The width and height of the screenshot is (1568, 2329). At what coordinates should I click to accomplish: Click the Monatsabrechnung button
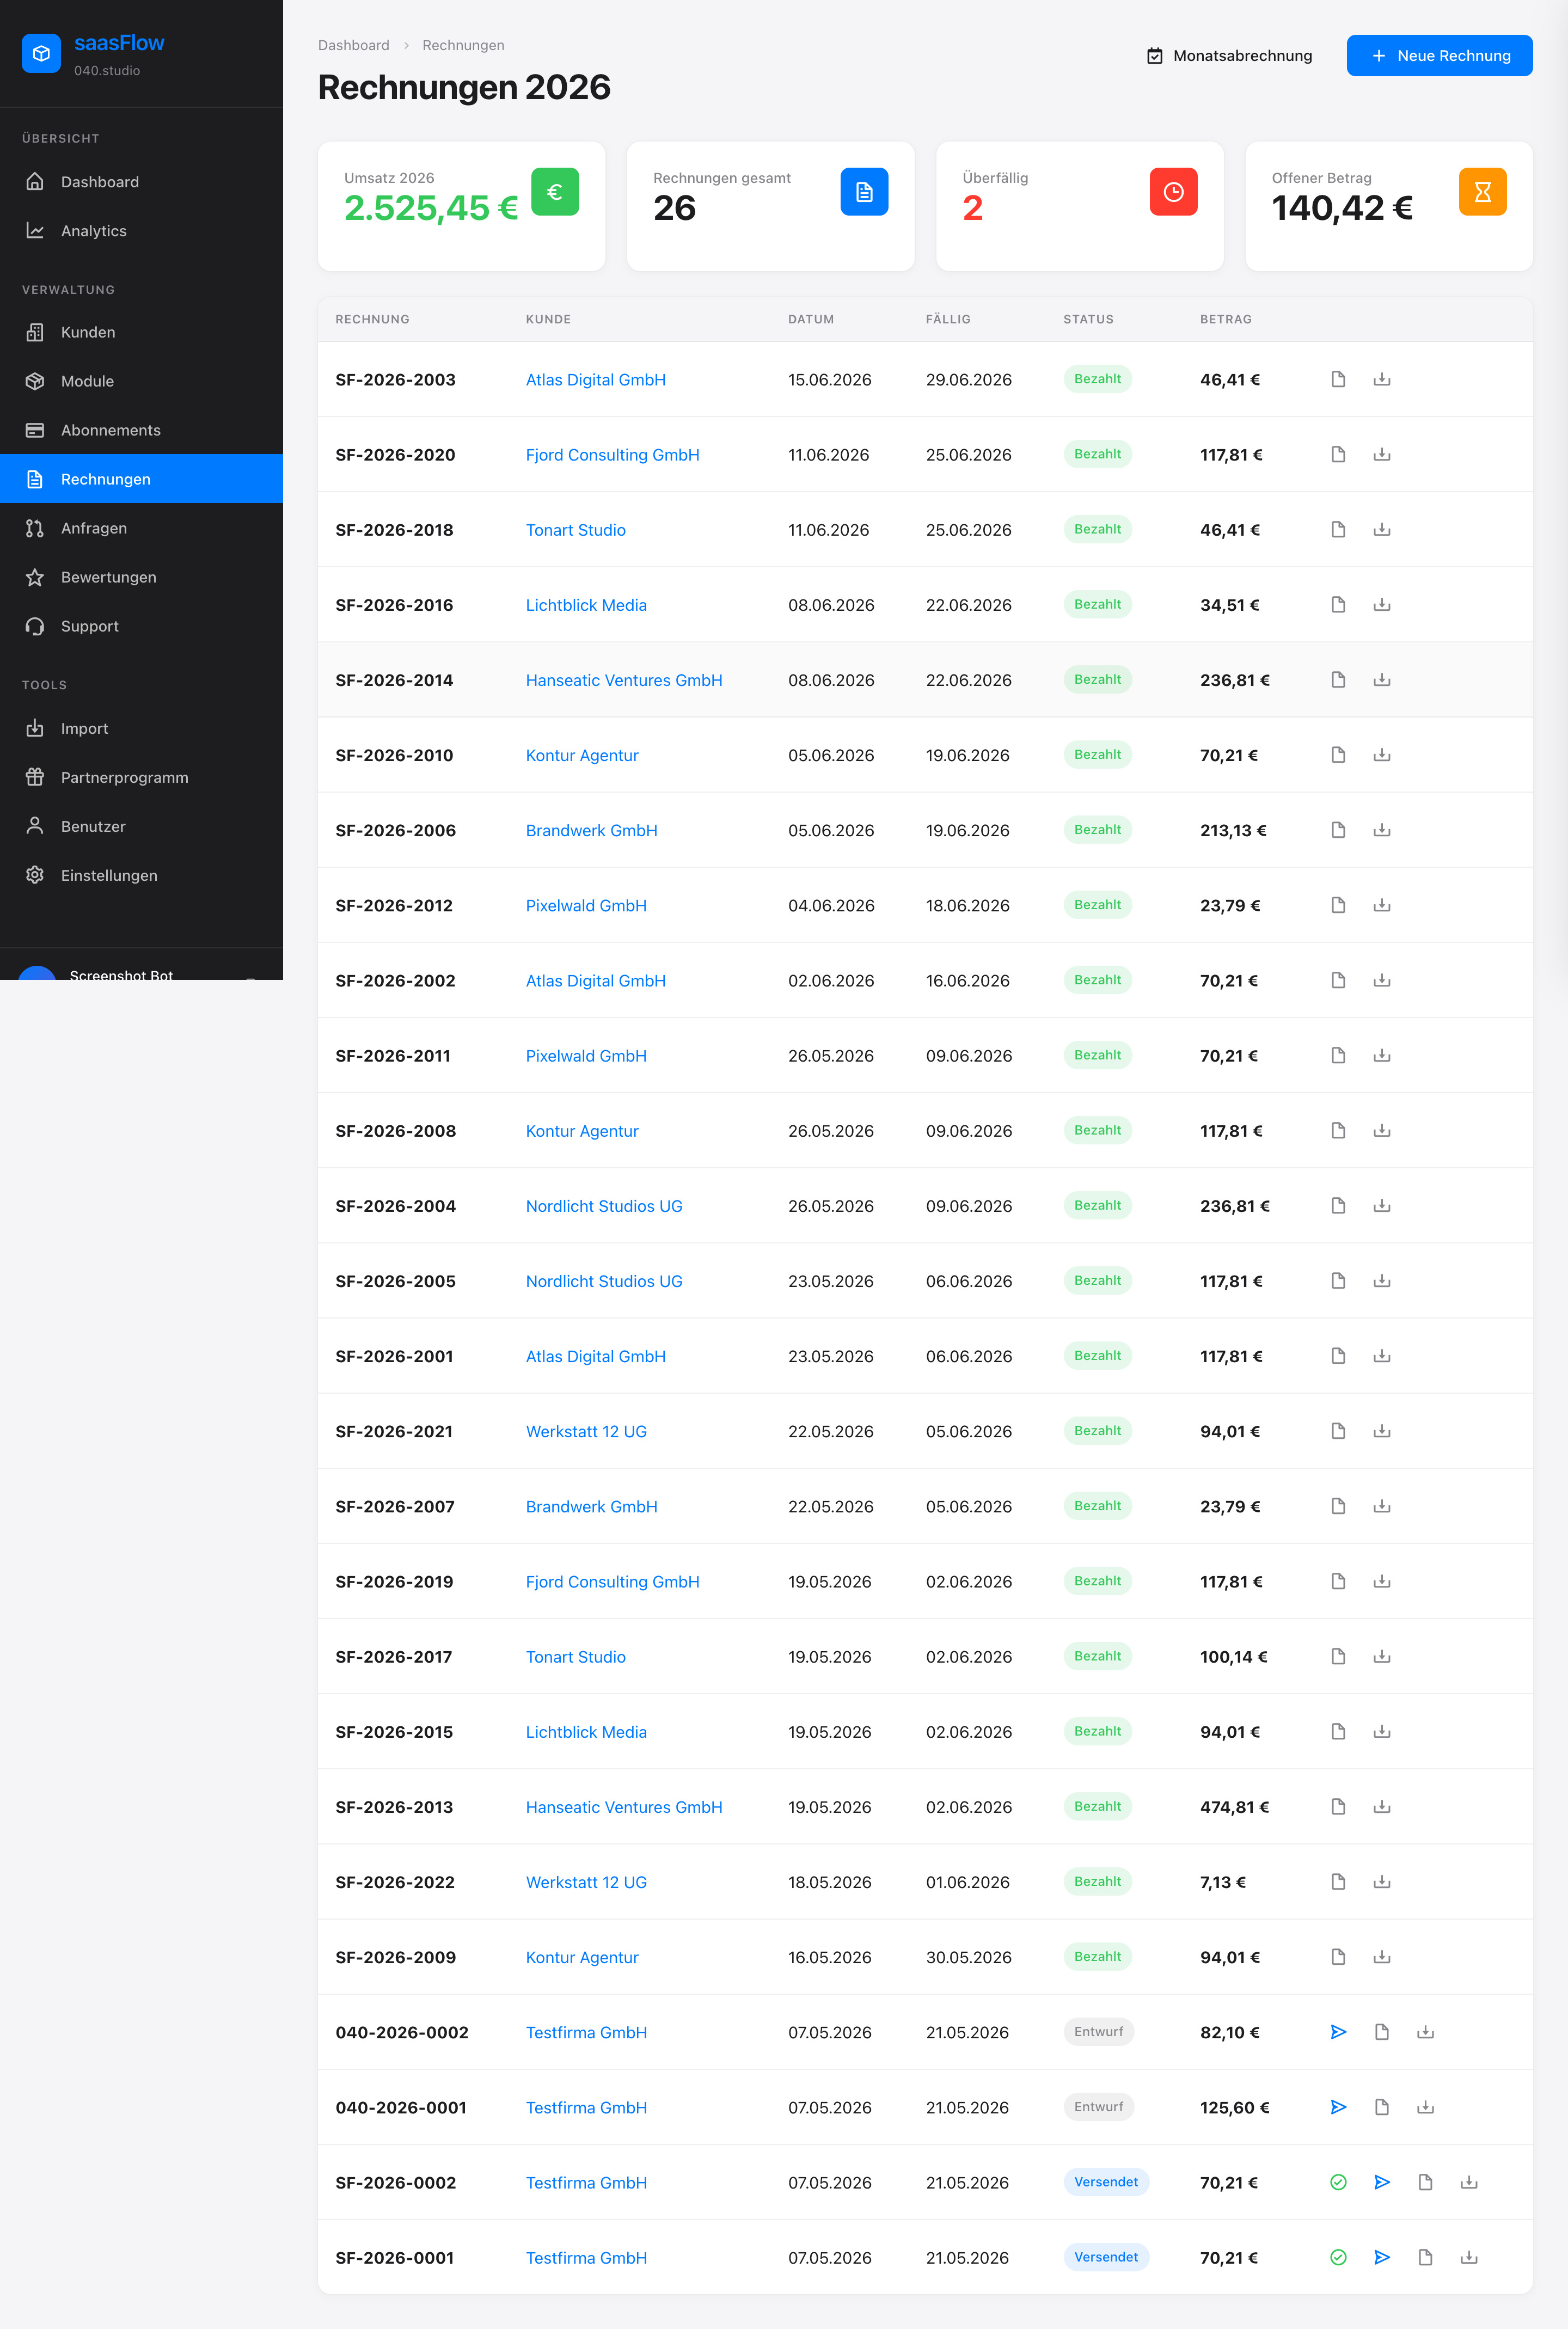(1229, 56)
